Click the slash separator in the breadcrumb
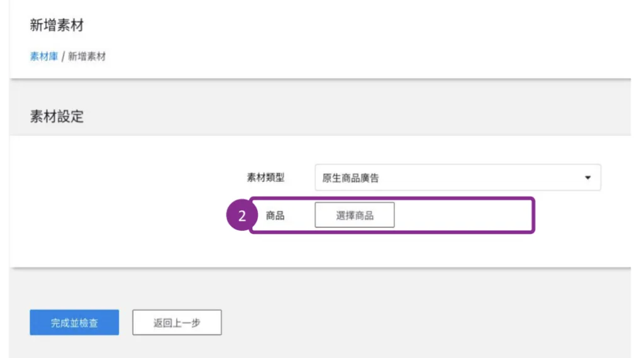Screen dimensions: 644x358 click(64, 57)
